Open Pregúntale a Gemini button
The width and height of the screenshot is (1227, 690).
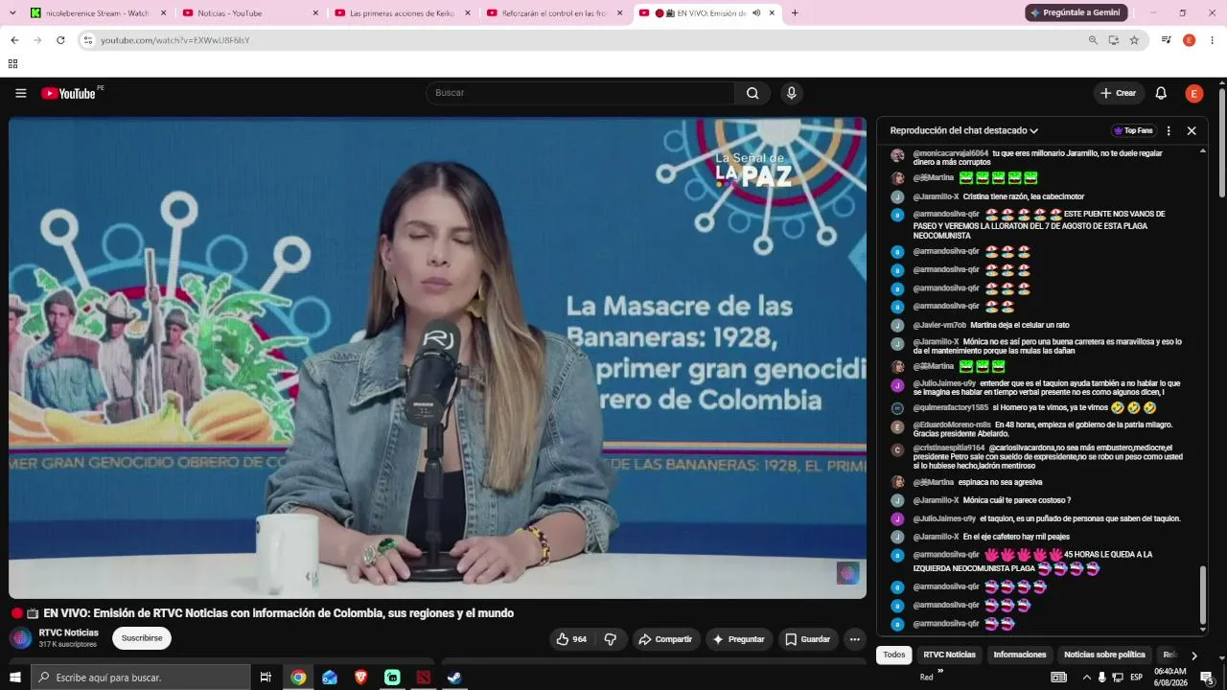(x=1076, y=12)
